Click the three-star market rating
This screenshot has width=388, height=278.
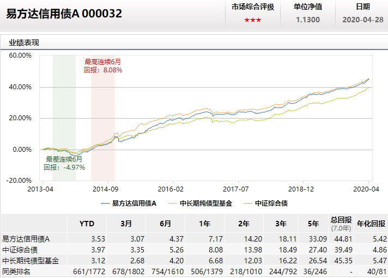(252, 20)
